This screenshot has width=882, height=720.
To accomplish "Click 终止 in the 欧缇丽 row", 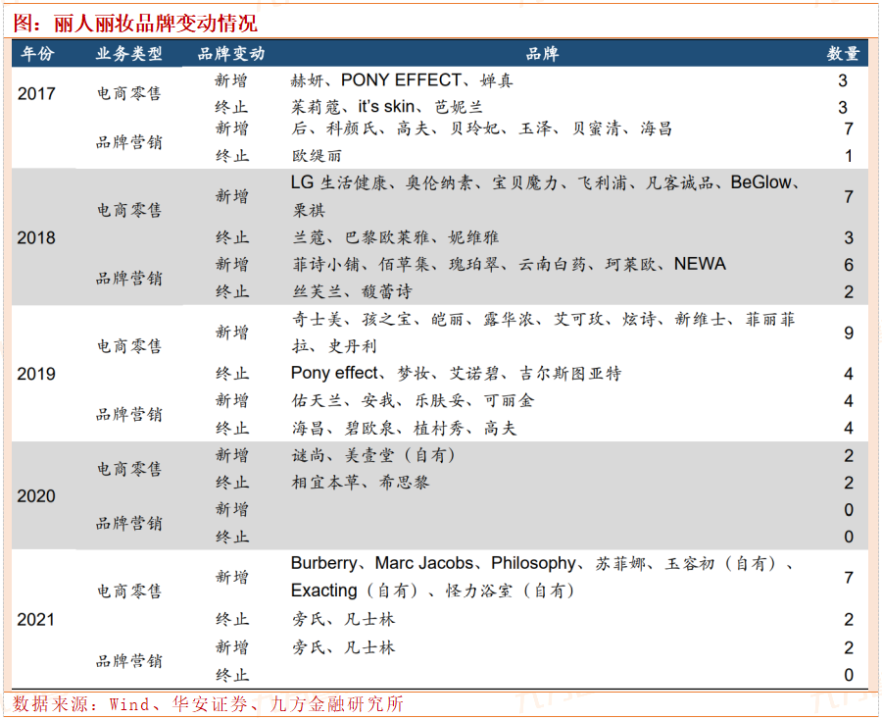I will [x=231, y=156].
